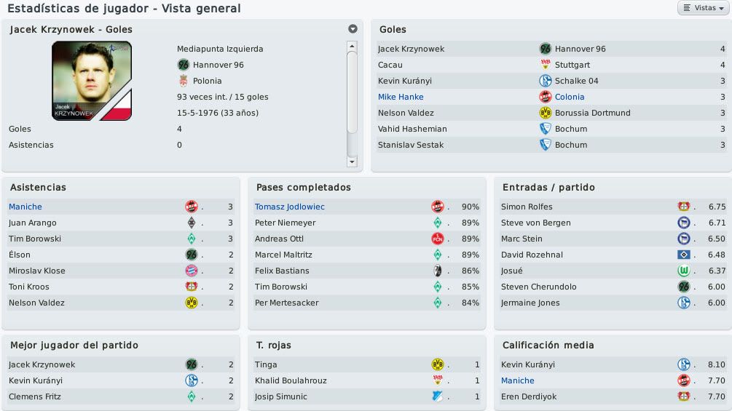Click Wolfsburg logo next to Josué

684,271
